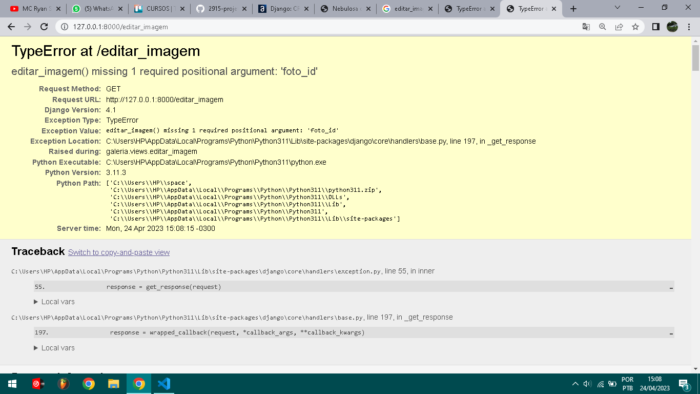Open red recorder app in taskbar
700x394 pixels.
(38, 384)
